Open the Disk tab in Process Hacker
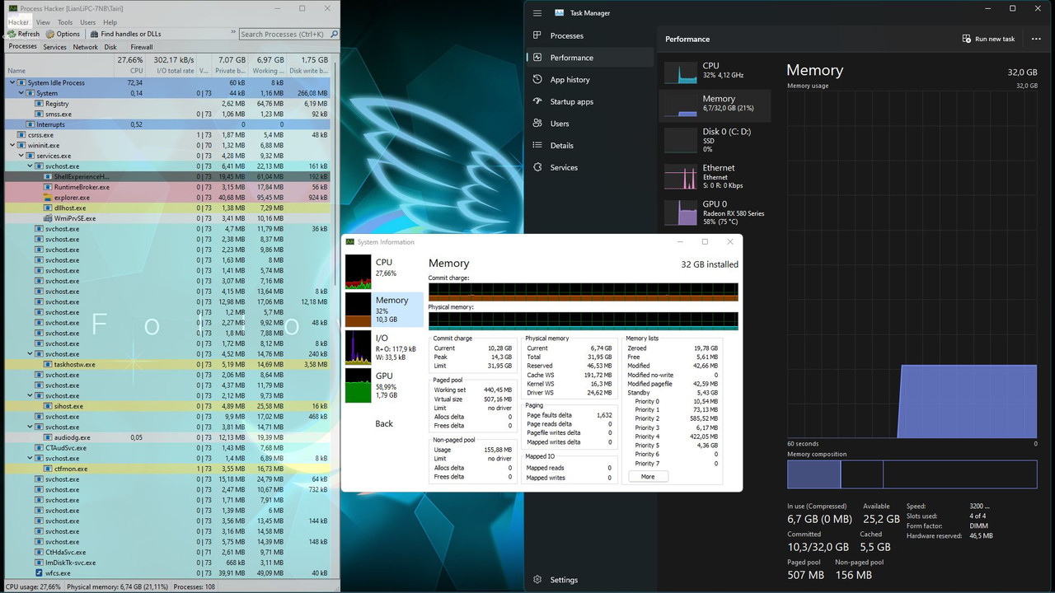The height and width of the screenshot is (593, 1055). (x=110, y=47)
